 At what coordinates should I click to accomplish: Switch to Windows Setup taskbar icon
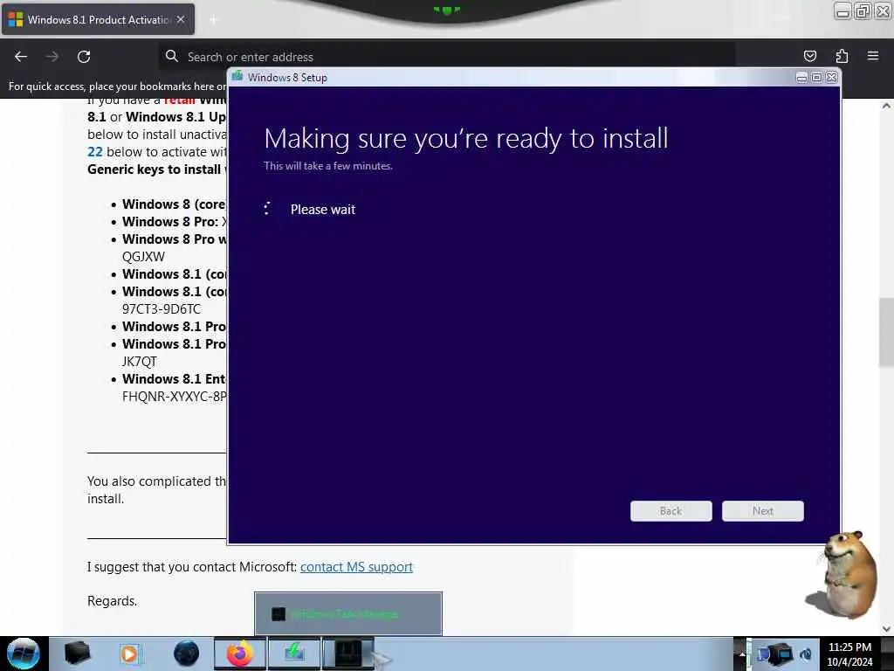(x=294, y=654)
